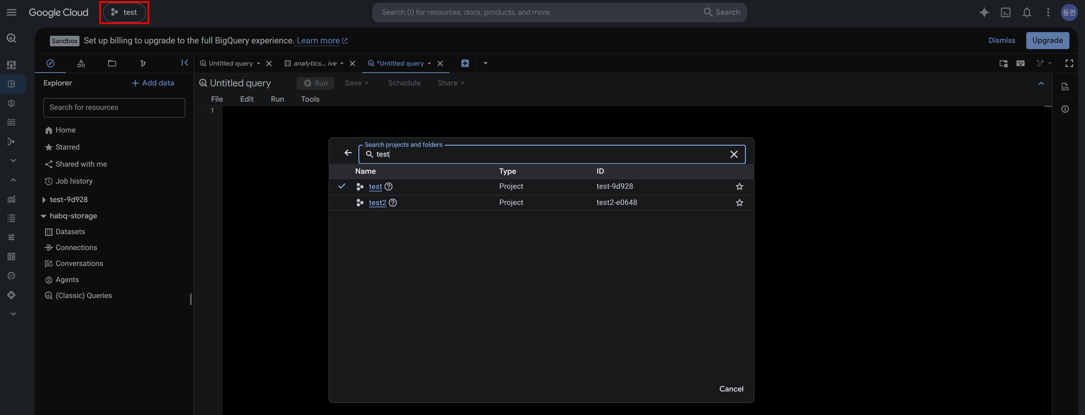This screenshot has width=1085, height=415.
Task: Open keyboard shortcuts icon in editor toolbar
Action: point(1020,63)
